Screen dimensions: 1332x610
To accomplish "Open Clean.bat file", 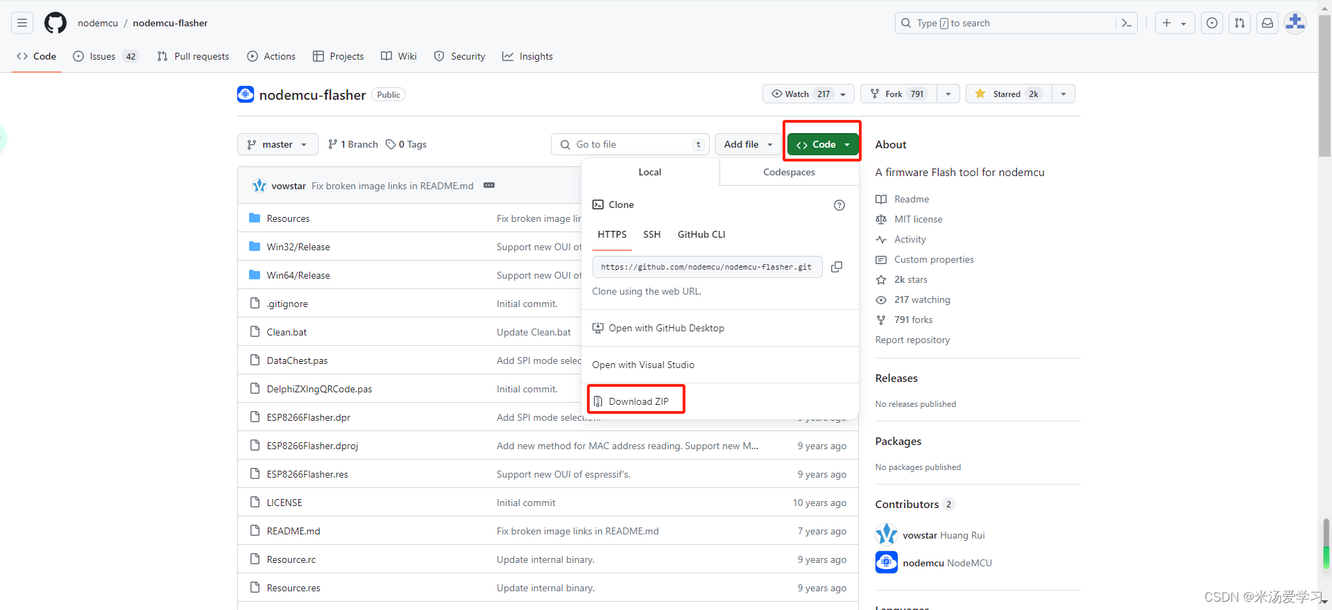I will pyautogui.click(x=287, y=332).
